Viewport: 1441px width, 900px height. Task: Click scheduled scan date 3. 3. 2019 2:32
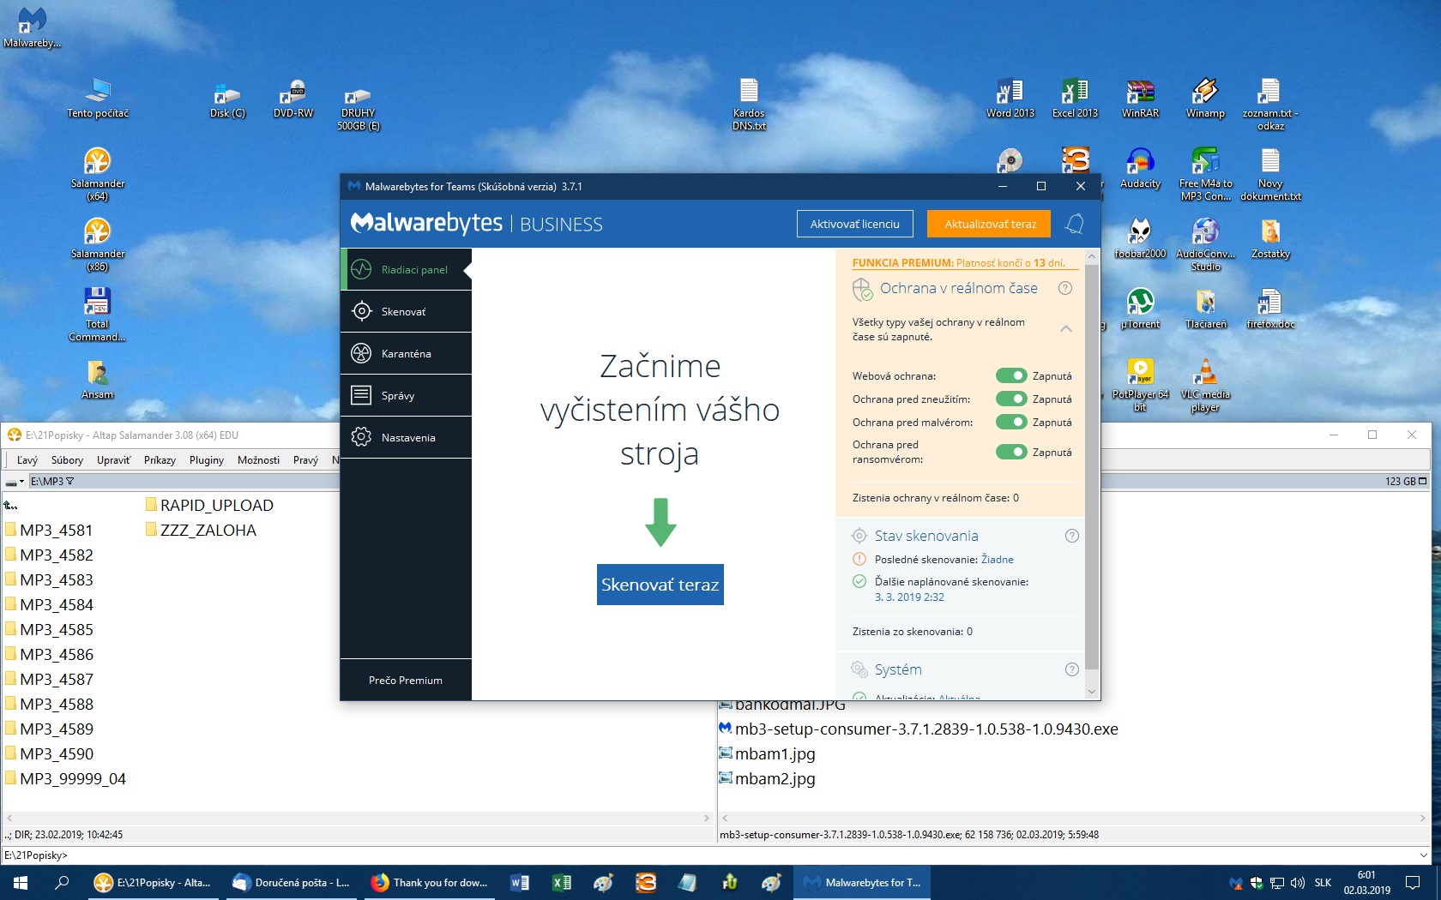click(x=909, y=597)
